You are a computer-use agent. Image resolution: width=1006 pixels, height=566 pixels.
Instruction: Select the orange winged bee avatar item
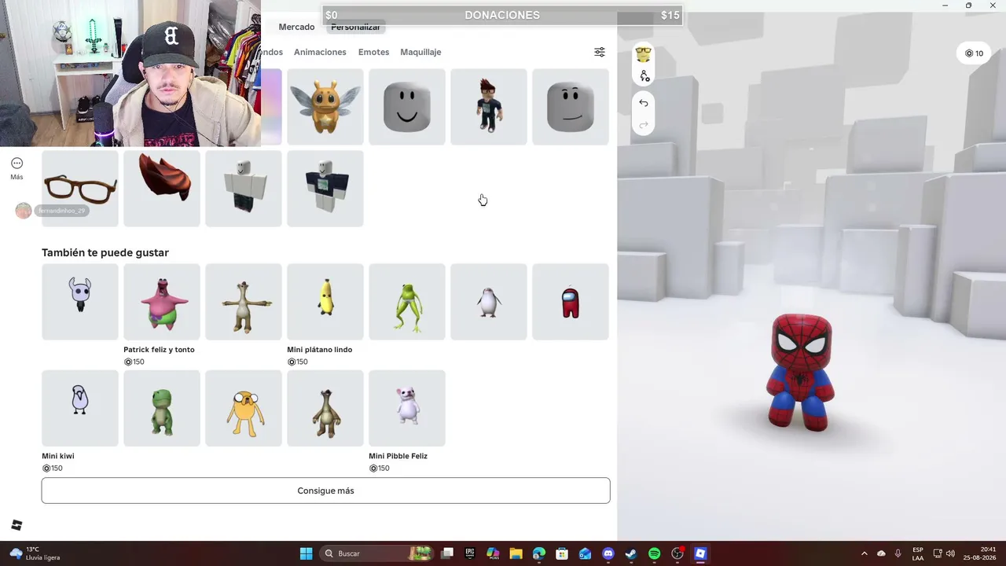coord(325,107)
